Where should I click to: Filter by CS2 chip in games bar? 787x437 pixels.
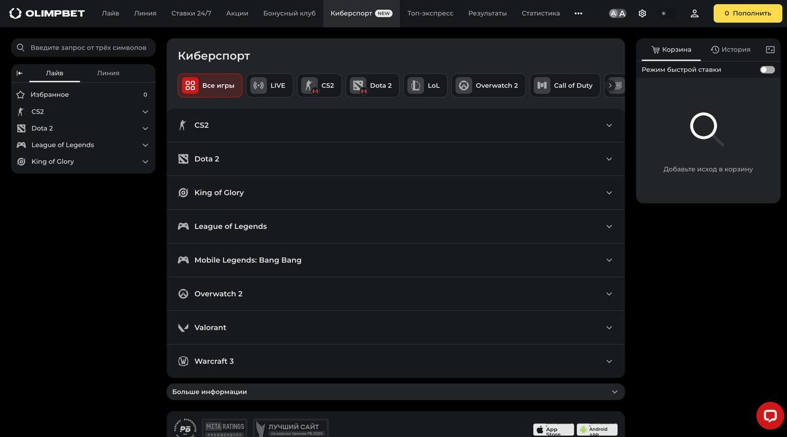point(319,85)
